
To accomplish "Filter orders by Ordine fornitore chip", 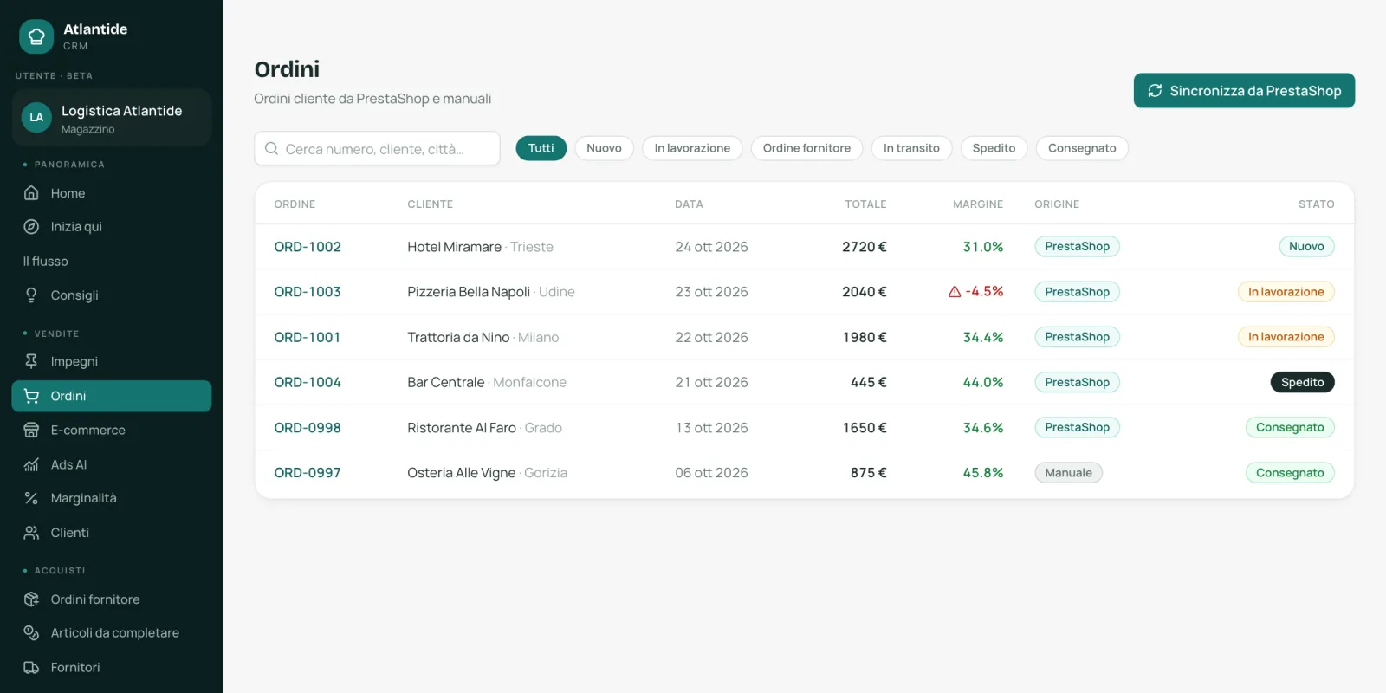I will 806,148.
